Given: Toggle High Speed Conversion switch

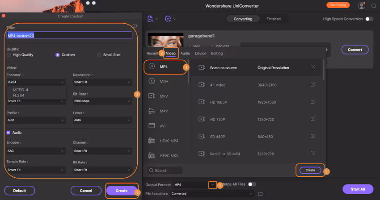Looking at the screenshot, I should pyautogui.click(x=369, y=19).
